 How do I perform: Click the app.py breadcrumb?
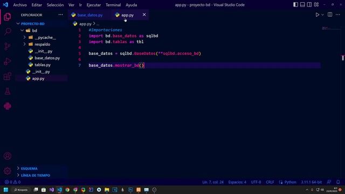pos(85,24)
